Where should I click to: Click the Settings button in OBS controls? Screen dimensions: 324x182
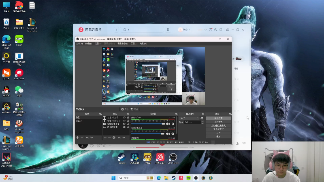[x=218, y=133]
